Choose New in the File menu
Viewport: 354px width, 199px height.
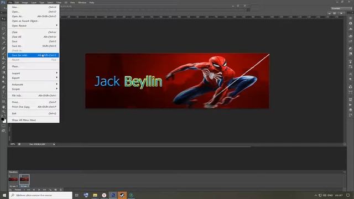pyautogui.click(x=33, y=7)
